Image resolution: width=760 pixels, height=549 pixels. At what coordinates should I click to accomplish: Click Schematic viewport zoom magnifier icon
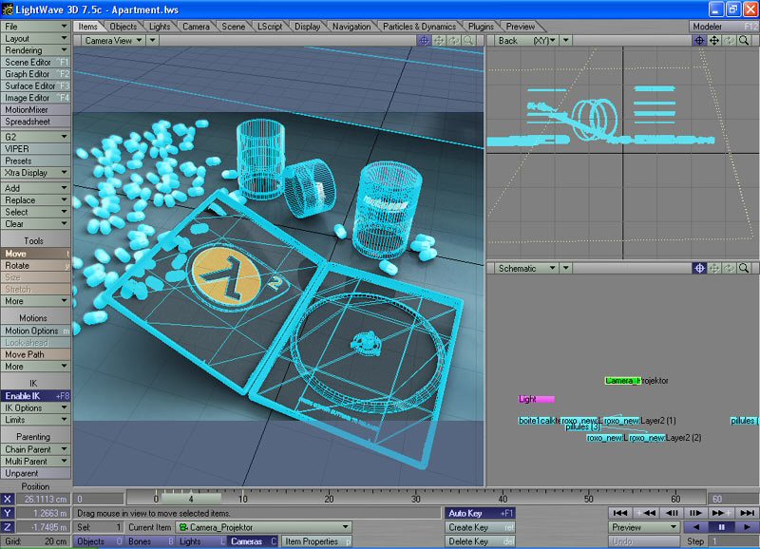744,268
